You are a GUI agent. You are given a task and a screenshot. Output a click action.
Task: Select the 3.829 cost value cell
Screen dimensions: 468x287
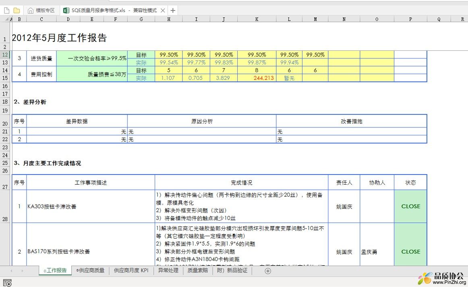click(x=224, y=78)
